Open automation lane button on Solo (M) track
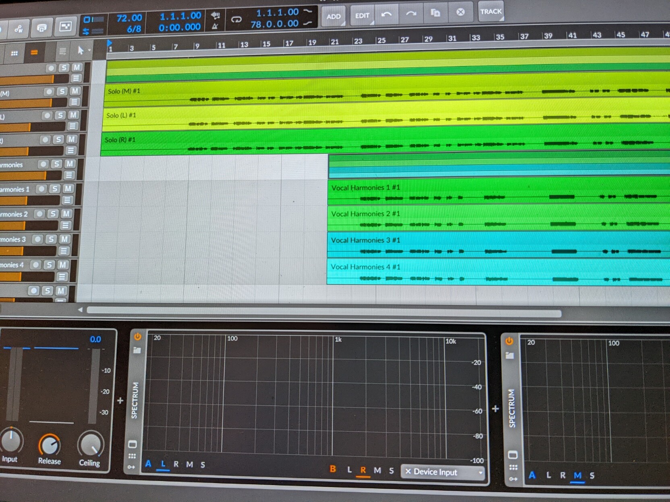 pyautogui.click(x=74, y=102)
